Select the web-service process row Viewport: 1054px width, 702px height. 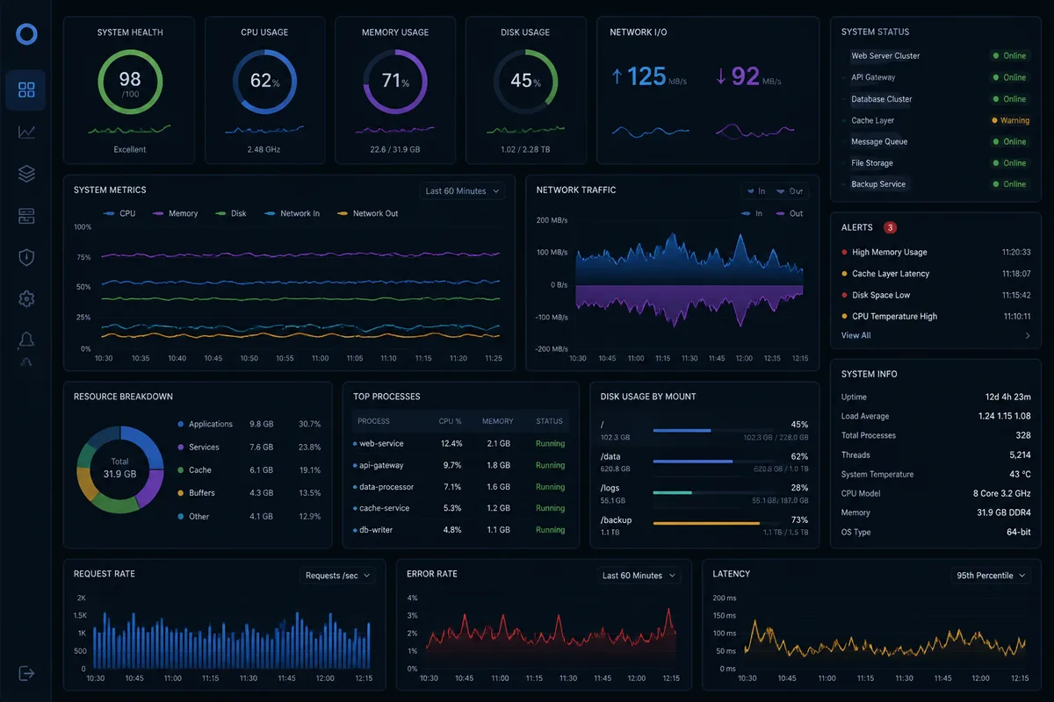pyautogui.click(x=460, y=444)
